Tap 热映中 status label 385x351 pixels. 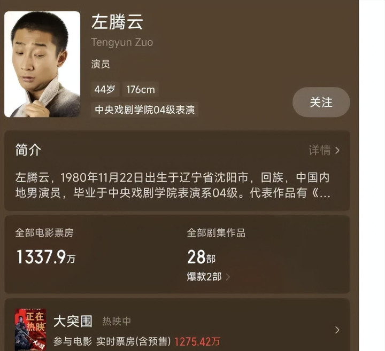click(117, 321)
